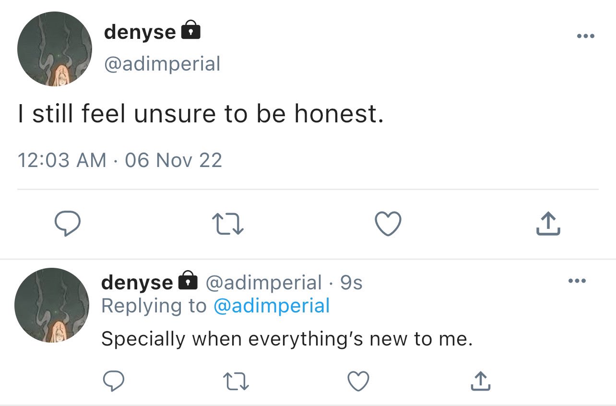Open the reply text 'Specially when everything's new'
Image resolution: width=616 pixels, height=406 pixels.
(287, 339)
